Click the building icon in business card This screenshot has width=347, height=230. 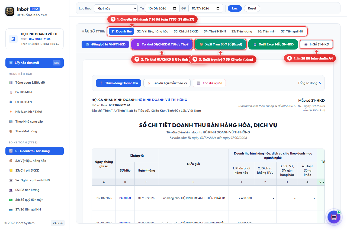coord(13,39)
